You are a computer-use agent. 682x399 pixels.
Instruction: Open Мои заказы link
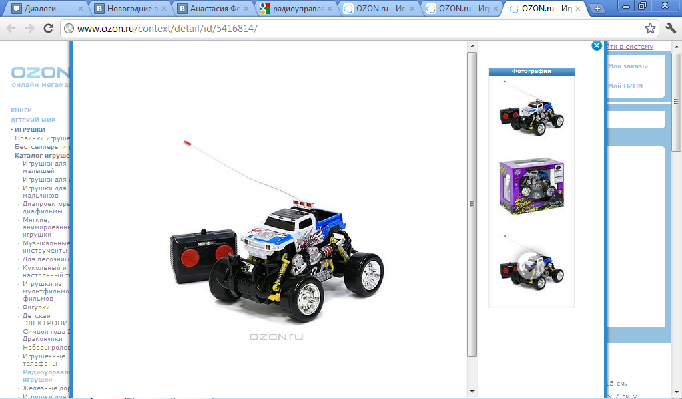click(x=628, y=66)
